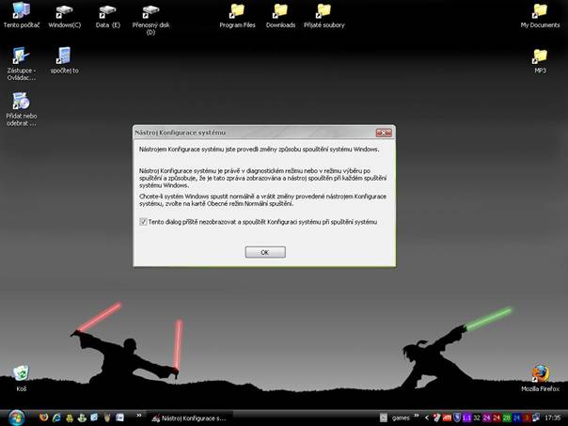Click the purple 1.1 tray indicator
This screenshot has width=568, height=426.
pyautogui.click(x=467, y=418)
